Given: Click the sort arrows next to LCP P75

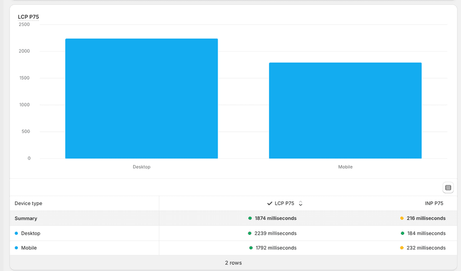Looking at the screenshot, I should (301, 204).
